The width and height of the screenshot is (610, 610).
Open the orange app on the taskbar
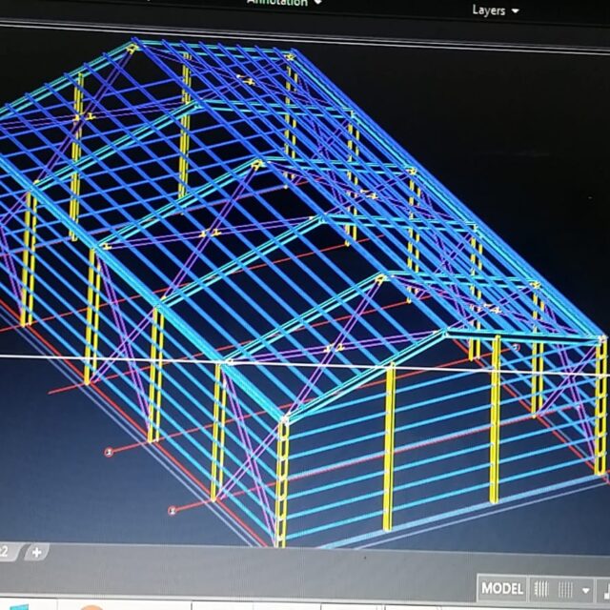click(x=92, y=606)
